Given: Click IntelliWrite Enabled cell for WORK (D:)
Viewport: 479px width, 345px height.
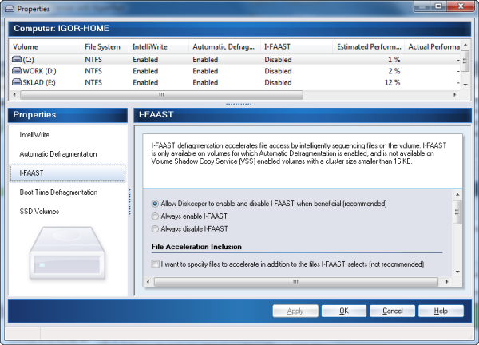Looking at the screenshot, I should click(145, 71).
